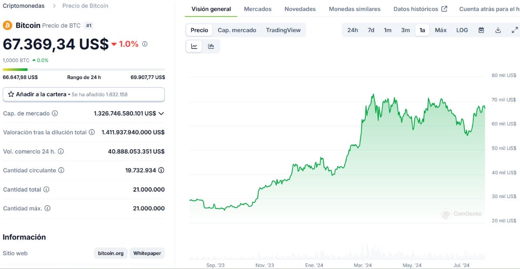Click the Mar. '24 date on chart axis
This screenshot has width=520, height=269.
coord(363,265)
